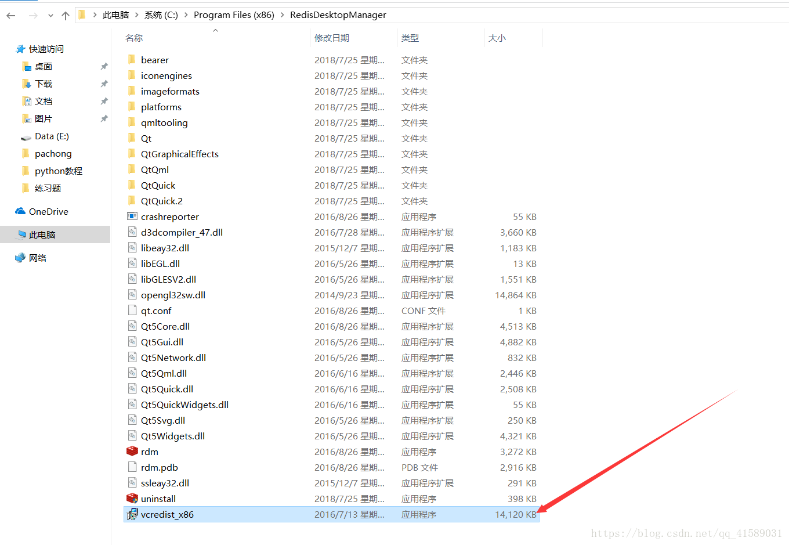Image resolution: width=789 pixels, height=545 pixels.
Task: Click the rdm Redis application icon
Action: (x=132, y=451)
